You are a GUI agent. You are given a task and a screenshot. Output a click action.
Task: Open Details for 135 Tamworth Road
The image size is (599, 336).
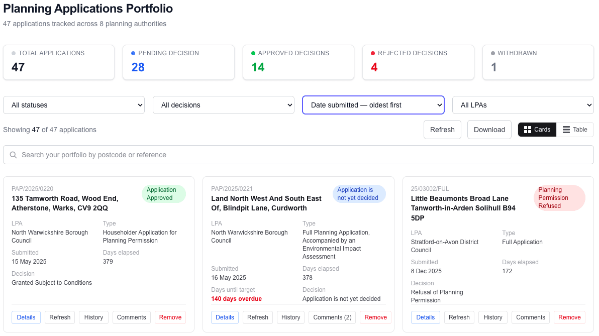coord(26,317)
